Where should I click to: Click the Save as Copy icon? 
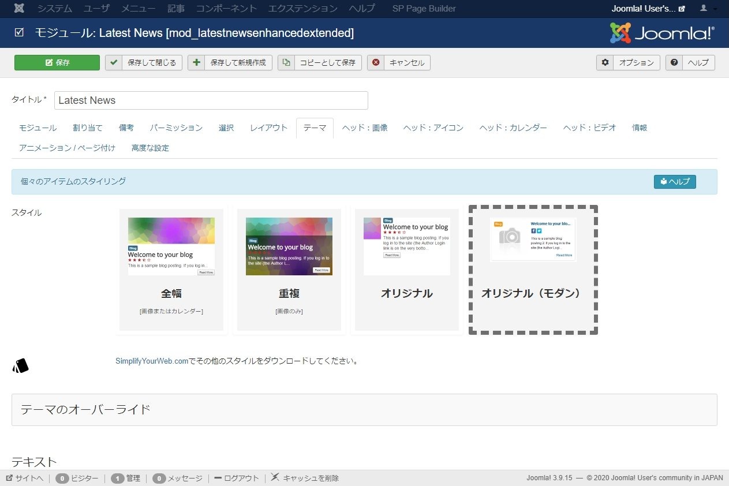[x=286, y=63]
